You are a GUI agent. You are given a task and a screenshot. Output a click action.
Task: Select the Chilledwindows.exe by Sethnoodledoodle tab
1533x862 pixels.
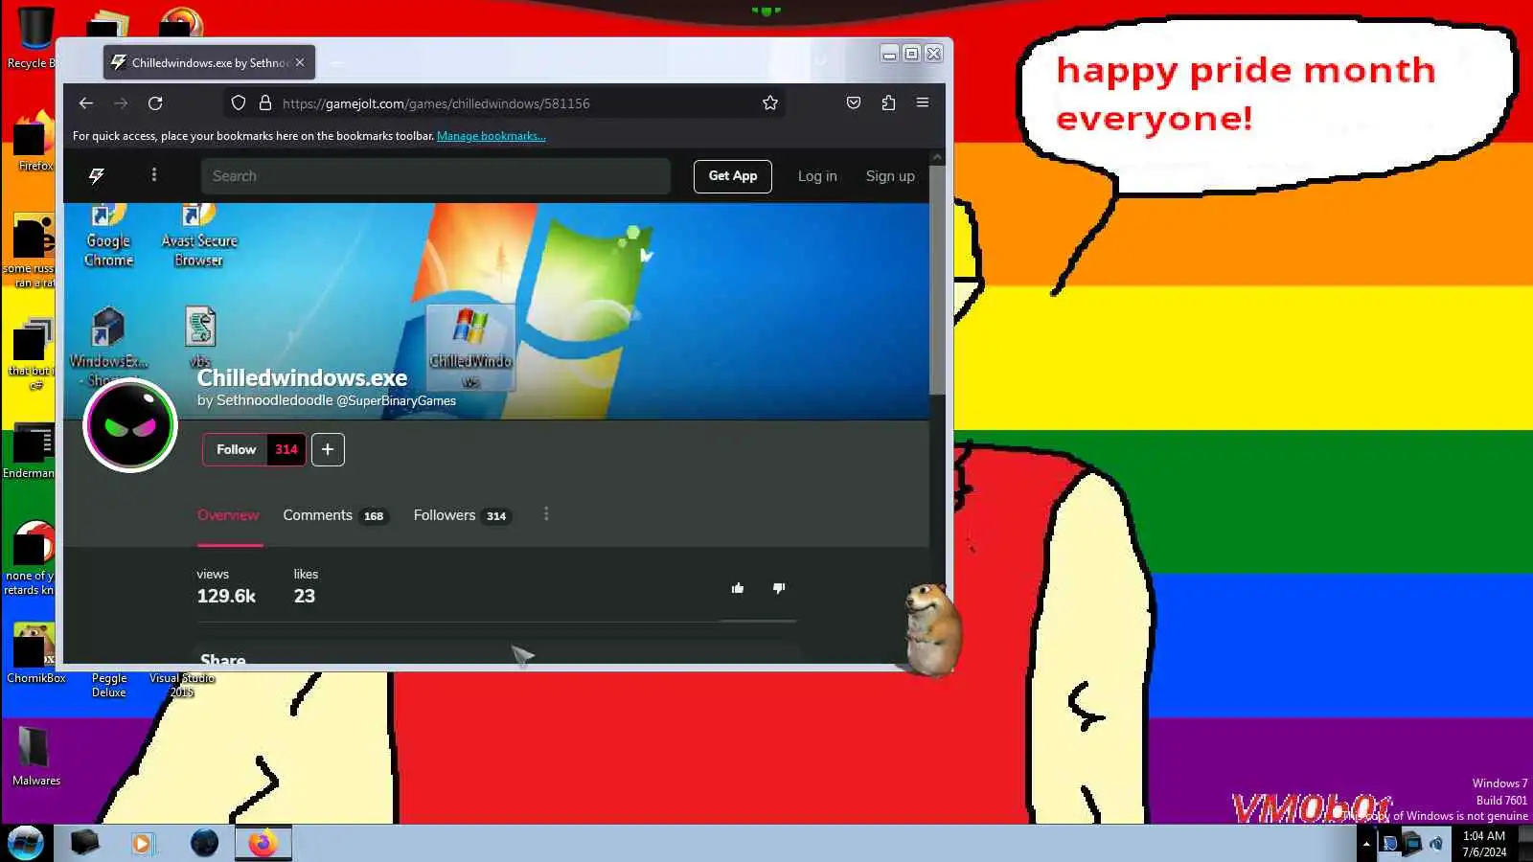(209, 62)
